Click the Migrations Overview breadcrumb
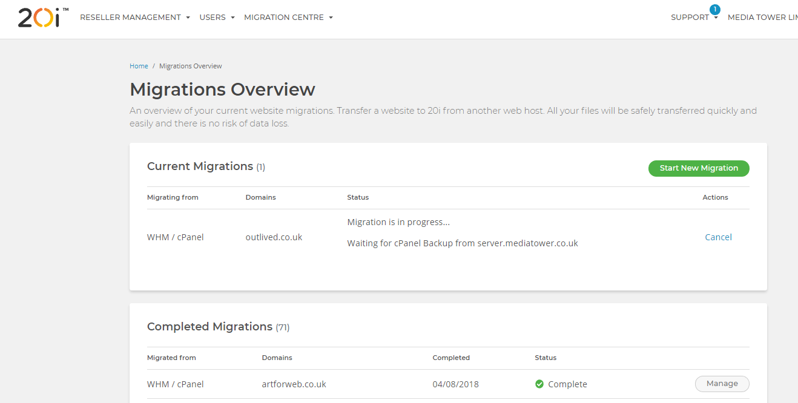Viewport: 798px width, 403px height. coord(191,66)
